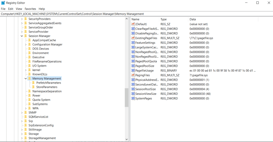Click the PagingFiles string value icon
This screenshot has width=273, height=142.
click(x=133, y=75)
